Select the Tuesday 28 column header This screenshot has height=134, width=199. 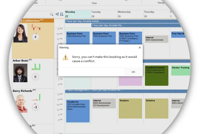[x=104, y=14]
